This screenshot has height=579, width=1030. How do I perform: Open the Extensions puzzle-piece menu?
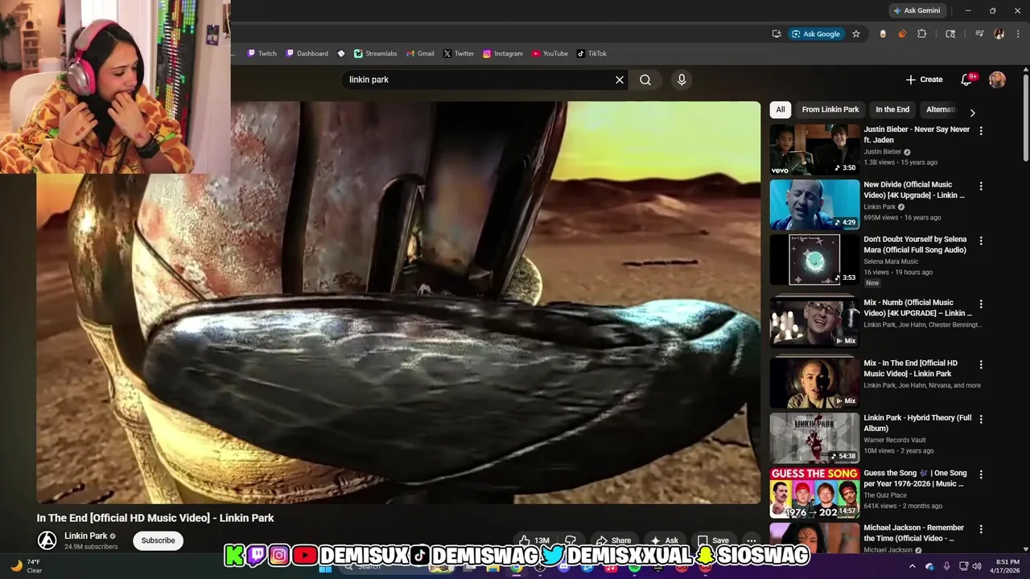pos(922,34)
